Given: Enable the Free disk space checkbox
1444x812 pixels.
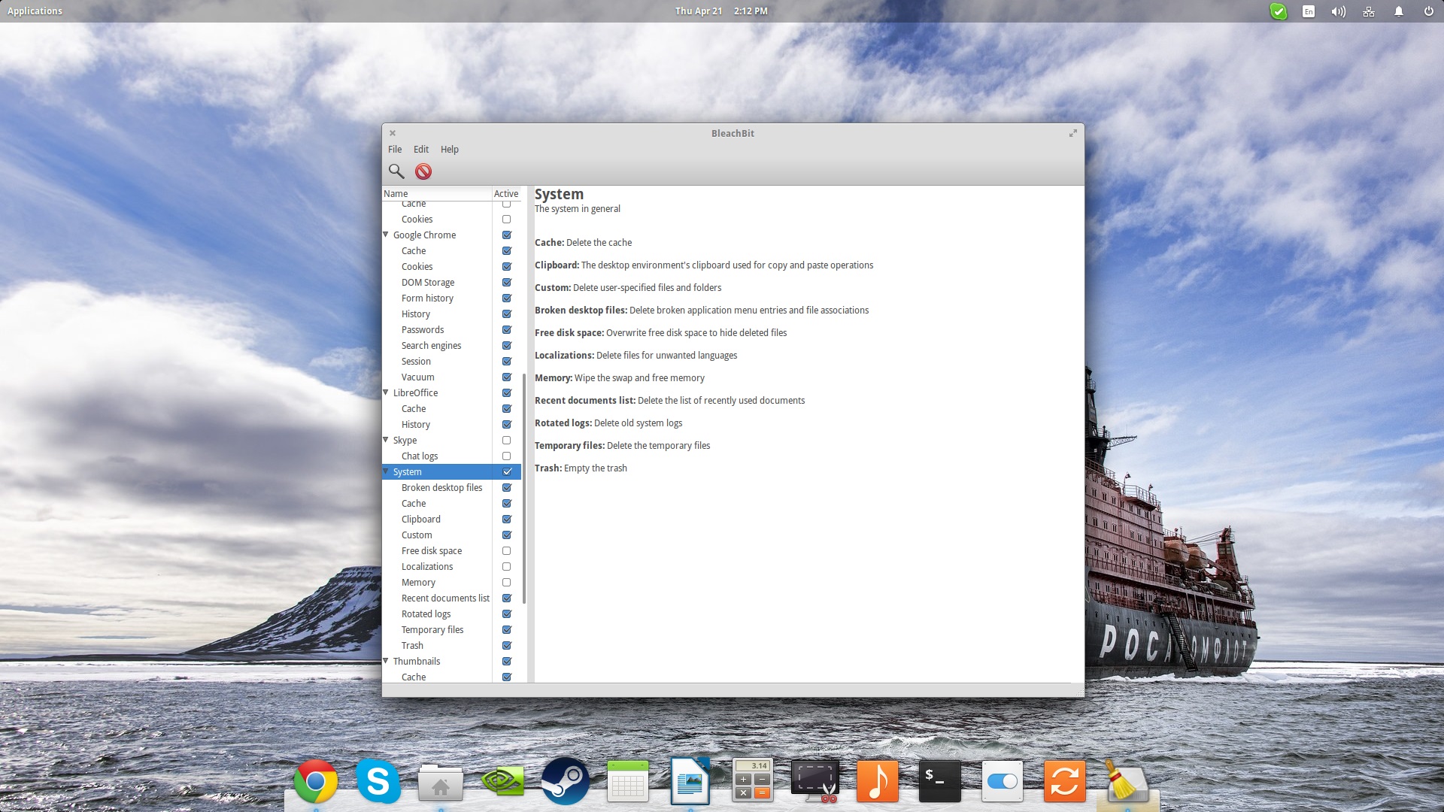Looking at the screenshot, I should [x=506, y=550].
